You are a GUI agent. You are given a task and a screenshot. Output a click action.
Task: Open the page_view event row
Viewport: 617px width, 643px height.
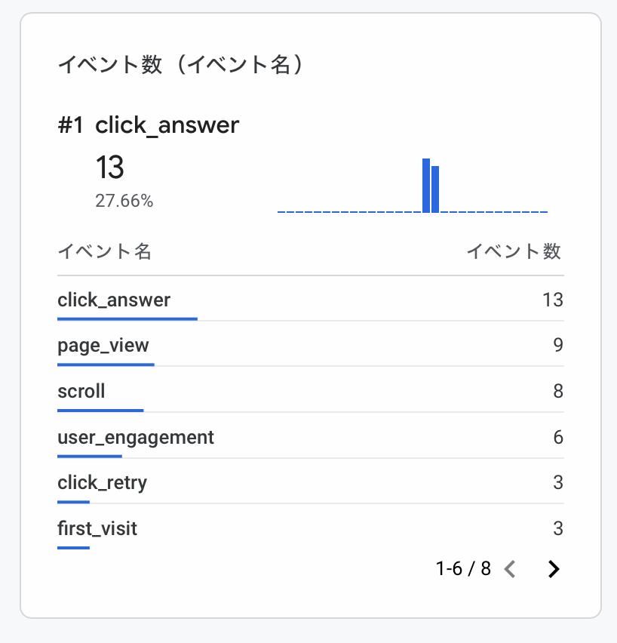(x=103, y=346)
